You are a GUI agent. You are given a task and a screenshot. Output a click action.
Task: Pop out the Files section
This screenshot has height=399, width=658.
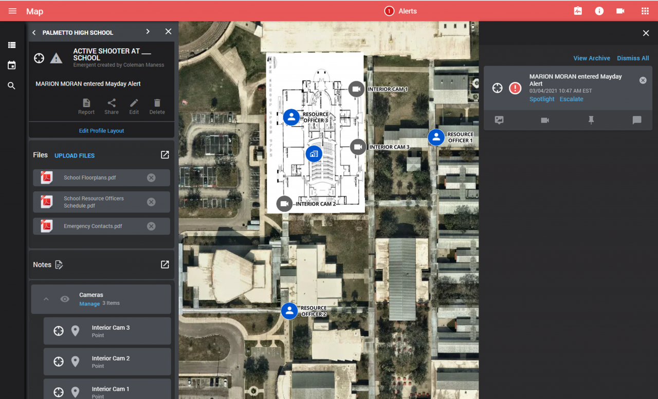tap(164, 155)
